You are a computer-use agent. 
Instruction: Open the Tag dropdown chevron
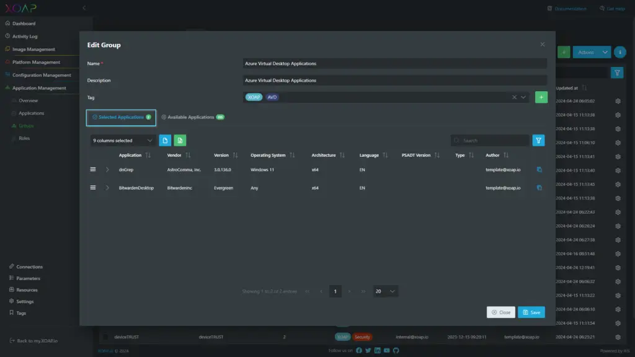click(x=523, y=97)
